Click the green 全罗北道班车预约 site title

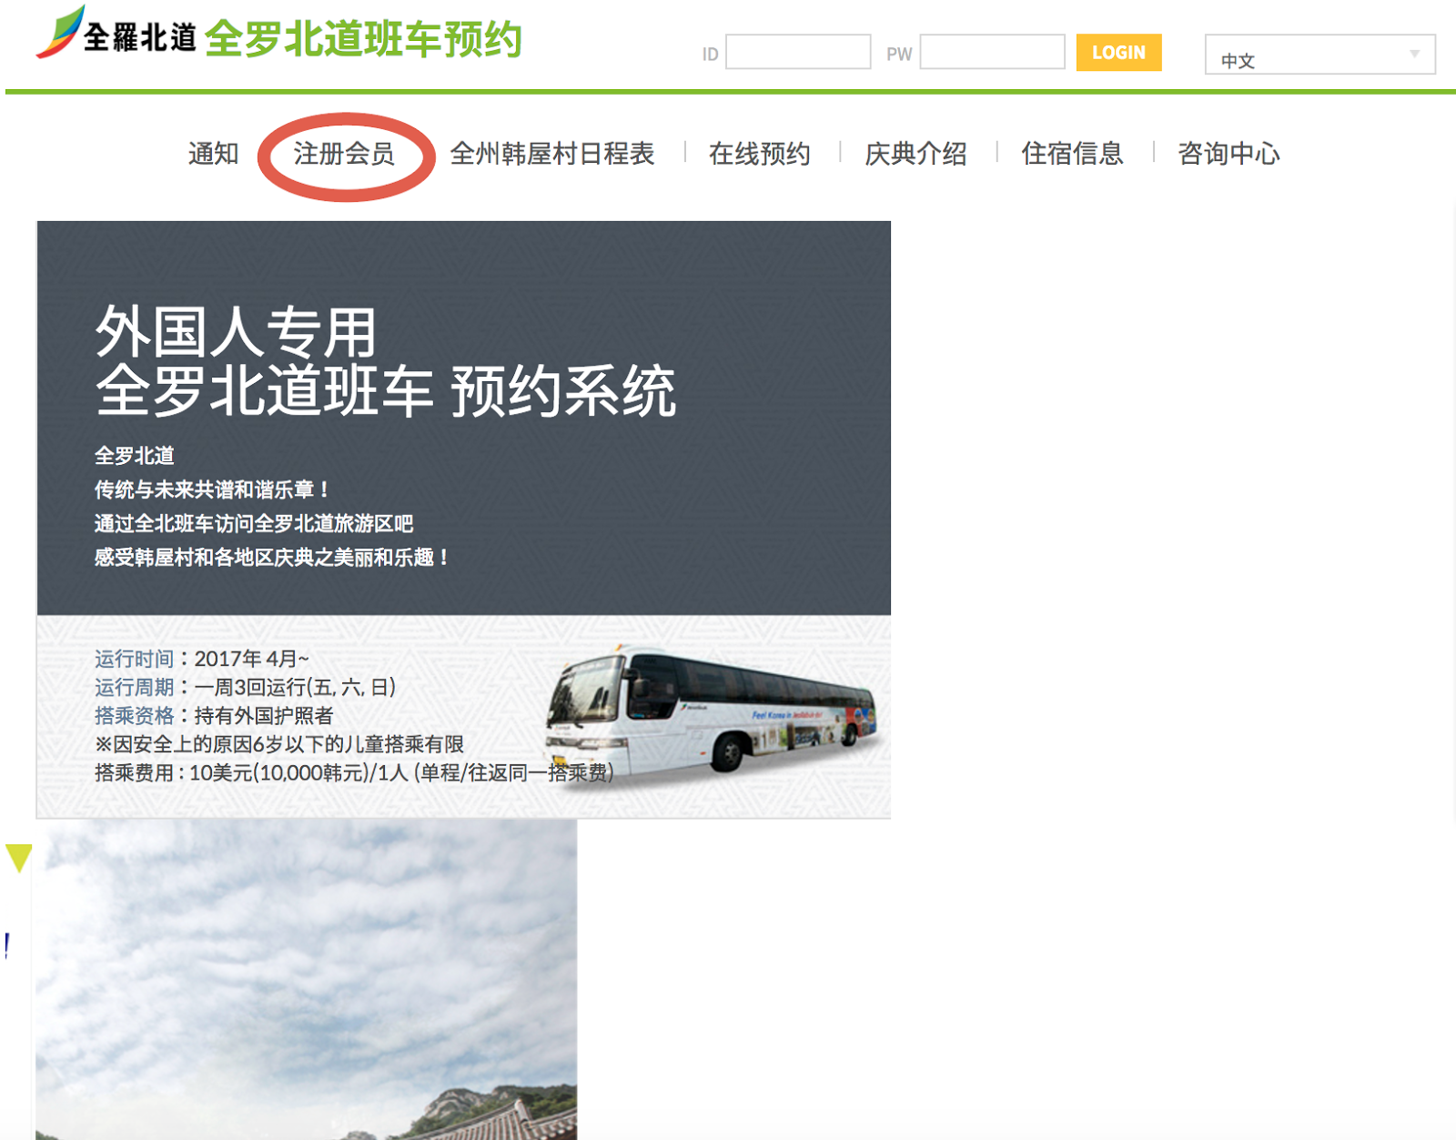(x=362, y=40)
